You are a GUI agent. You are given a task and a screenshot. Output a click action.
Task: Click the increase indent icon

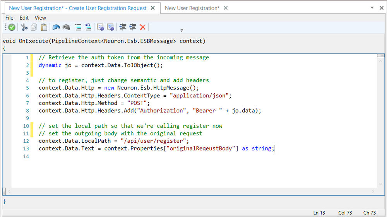(133, 27)
